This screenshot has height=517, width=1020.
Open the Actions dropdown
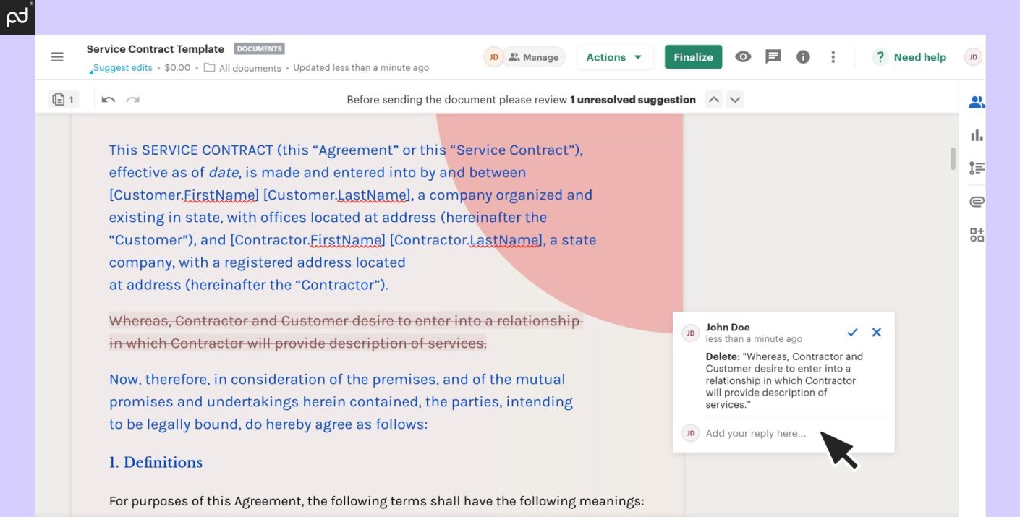coord(614,56)
